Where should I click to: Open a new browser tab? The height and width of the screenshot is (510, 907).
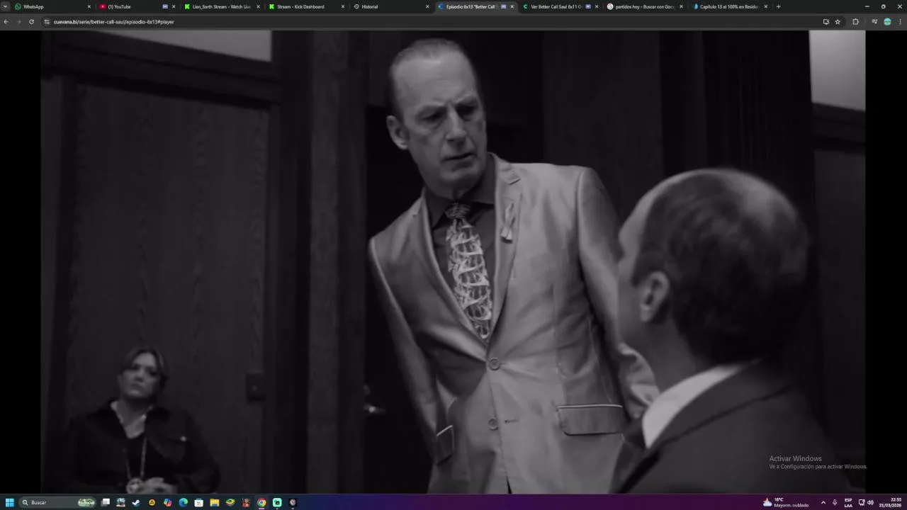point(778,6)
